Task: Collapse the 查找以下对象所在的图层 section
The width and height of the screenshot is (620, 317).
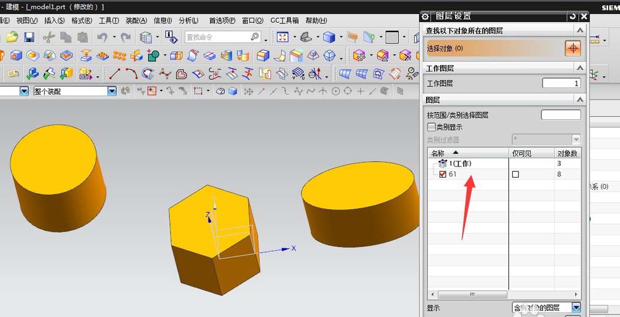Action: [580, 30]
